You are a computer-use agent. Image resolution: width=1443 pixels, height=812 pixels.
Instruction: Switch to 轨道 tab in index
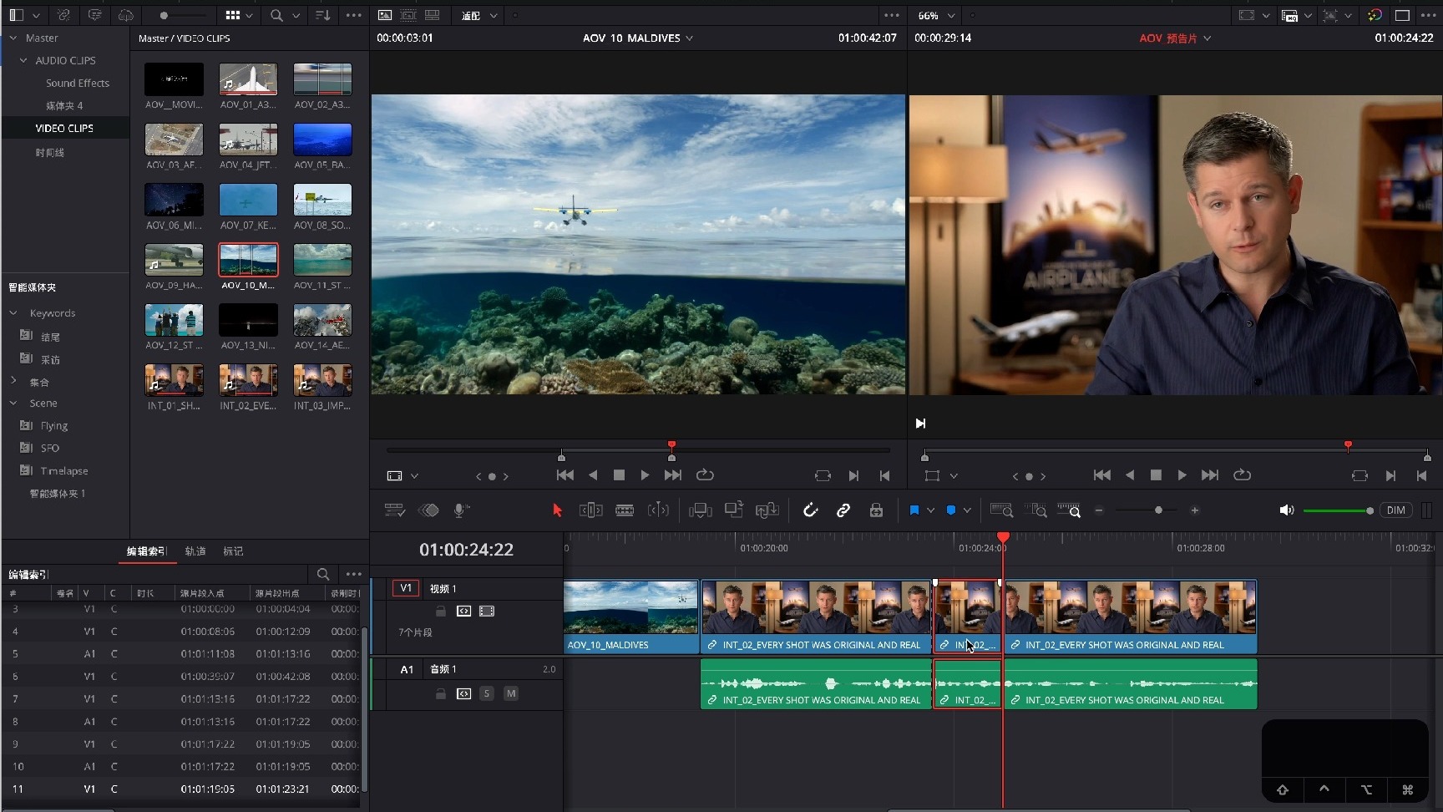tap(195, 551)
